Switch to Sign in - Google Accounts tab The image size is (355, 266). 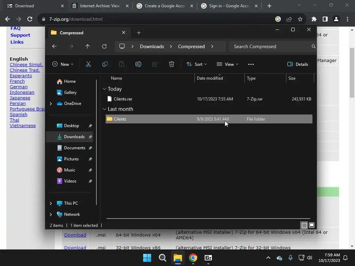pos(229,6)
